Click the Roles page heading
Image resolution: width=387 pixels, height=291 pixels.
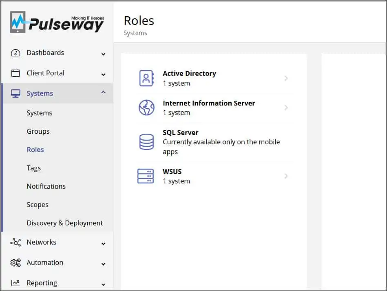point(139,21)
